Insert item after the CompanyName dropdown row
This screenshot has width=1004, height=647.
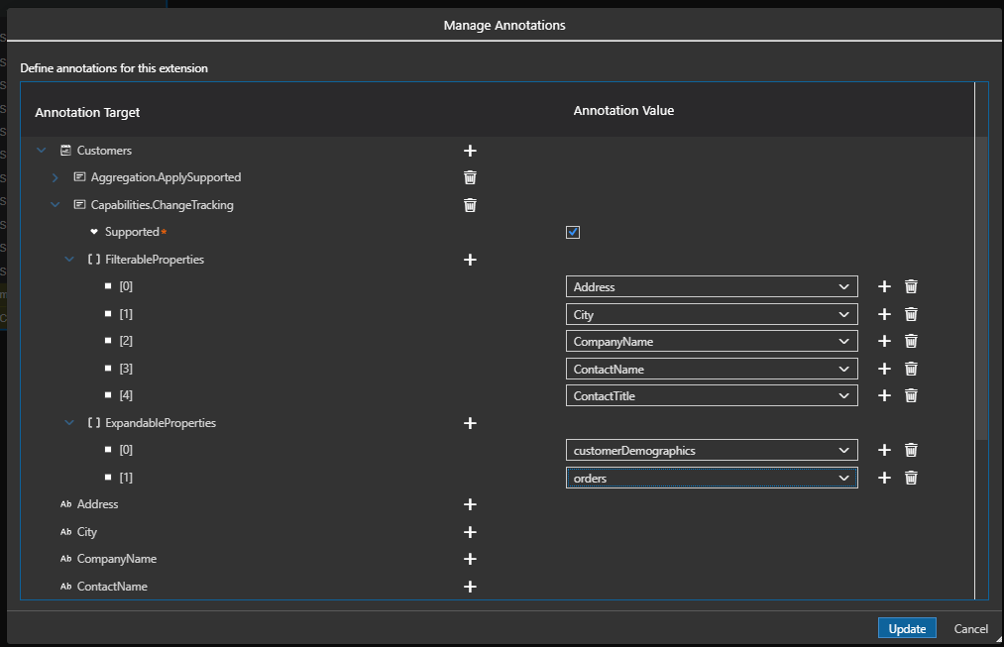pyautogui.click(x=884, y=341)
